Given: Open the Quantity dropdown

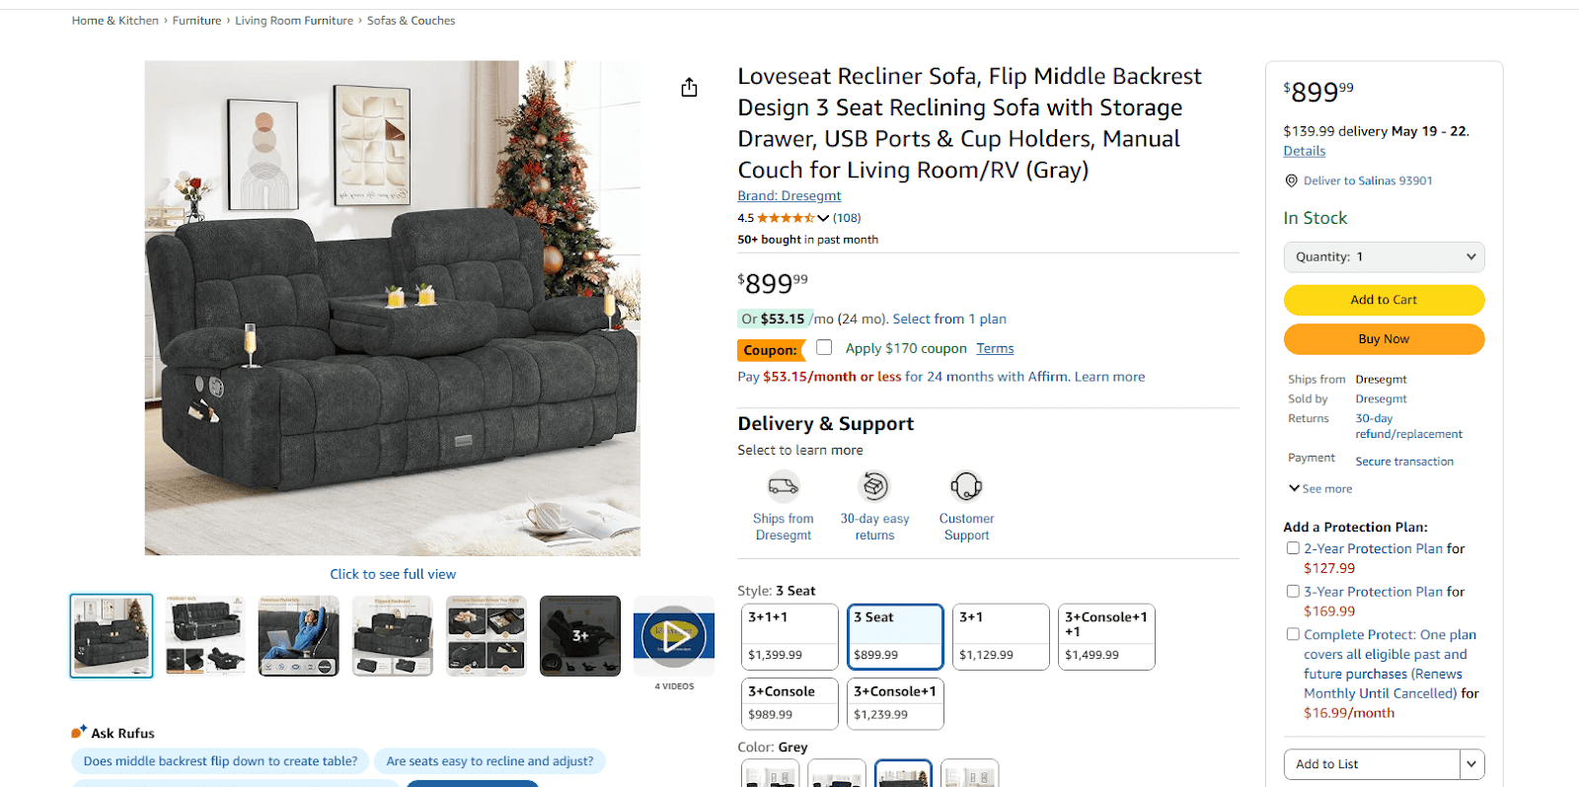Looking at the screenshot, I should pyautogui.click(x=1384, y=256).
